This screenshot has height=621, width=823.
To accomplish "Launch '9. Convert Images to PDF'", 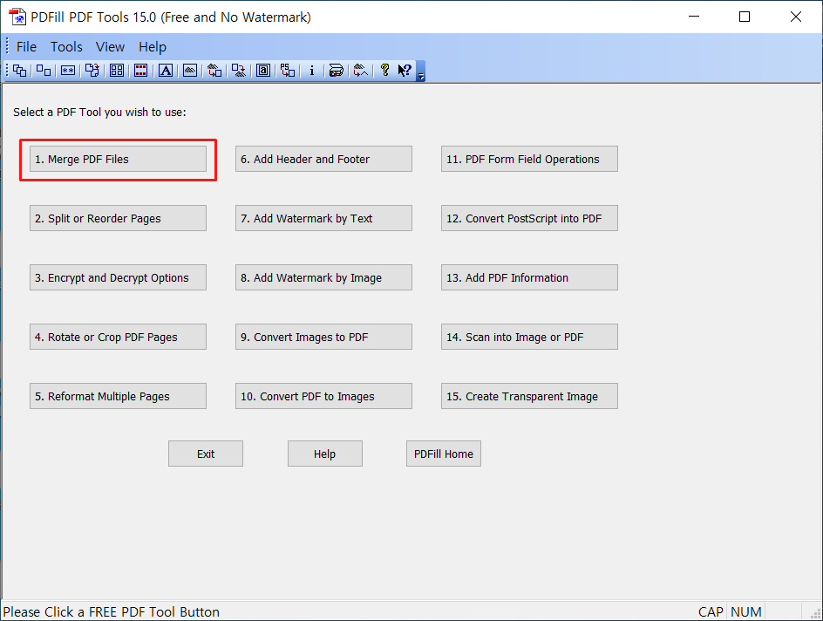I will pyautogui.click(x=323, y=337).
